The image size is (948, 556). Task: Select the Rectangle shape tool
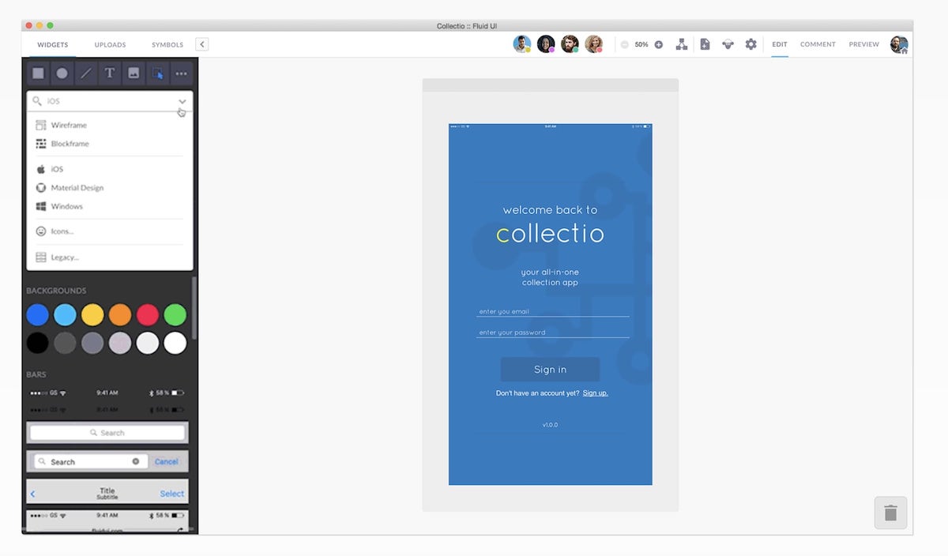(x=37, y=73)
